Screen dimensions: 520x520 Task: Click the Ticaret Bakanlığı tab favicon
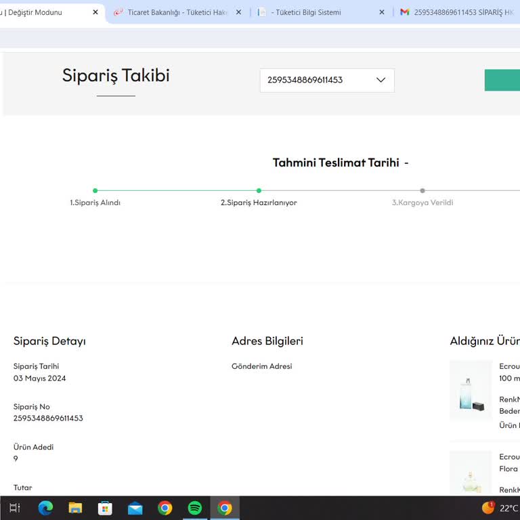point(118,12)
